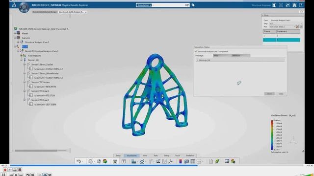Click Abort button in Simulation Status dialog

click(269, 94)
